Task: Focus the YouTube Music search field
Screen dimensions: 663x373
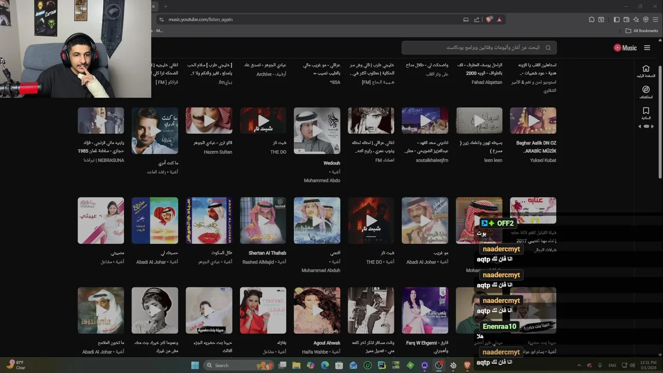Action: click(479, 48)
